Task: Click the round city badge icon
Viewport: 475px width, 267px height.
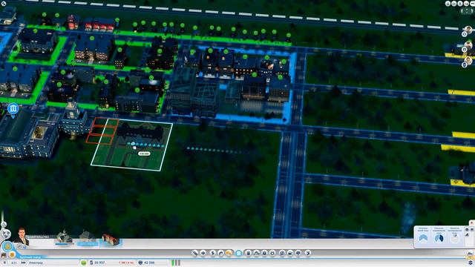Action: click(x=7, y=246)
